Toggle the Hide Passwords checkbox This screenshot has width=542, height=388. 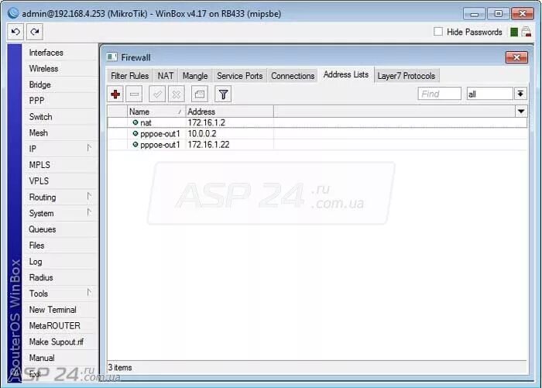click(x=438, y=32)
